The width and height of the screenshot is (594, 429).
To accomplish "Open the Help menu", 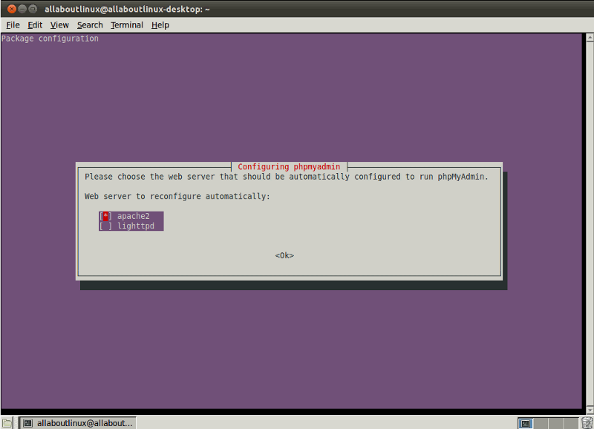I will click(x=160, y=25).
